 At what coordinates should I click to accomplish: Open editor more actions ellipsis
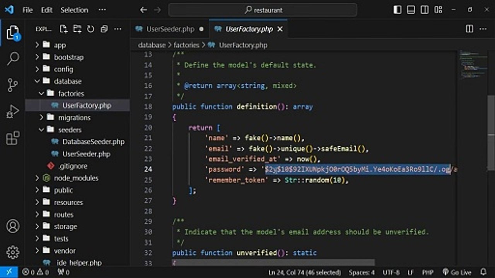click(483, 29)
